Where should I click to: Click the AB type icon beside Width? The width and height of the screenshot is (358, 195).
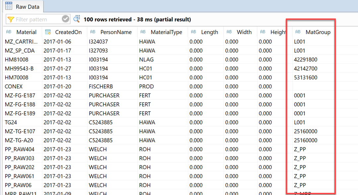(x=229, y=32)
